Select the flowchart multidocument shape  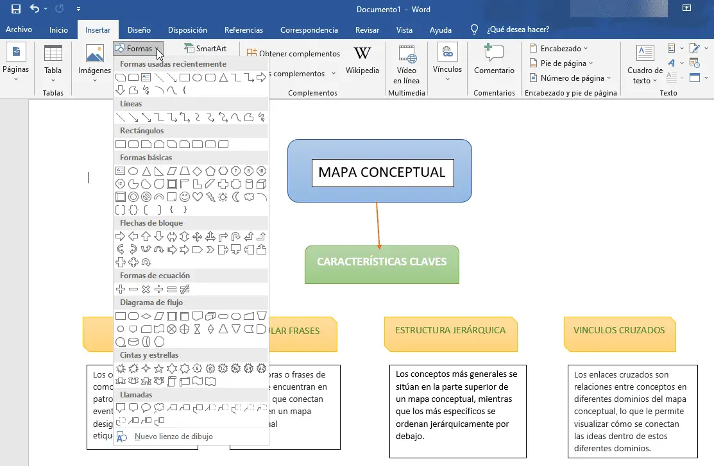click(x=210, y=316)
